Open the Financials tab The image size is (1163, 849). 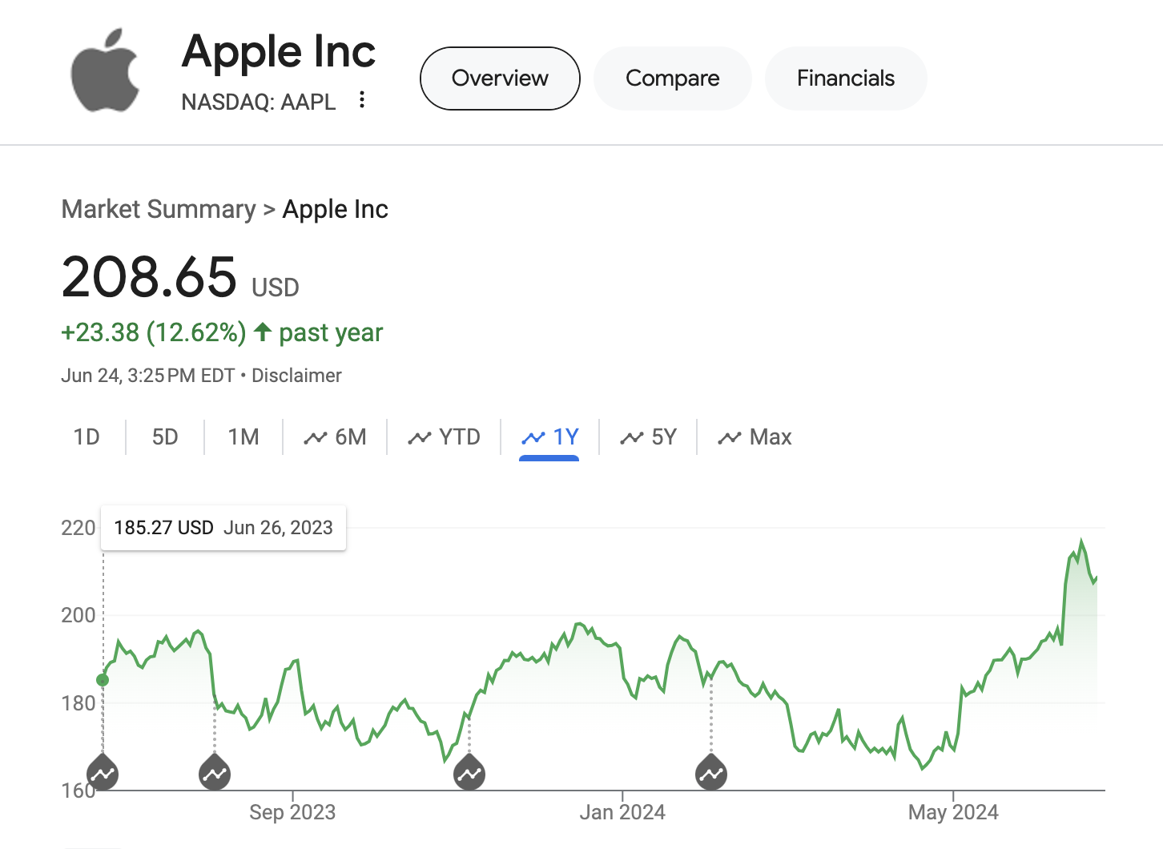coord(846,78)
